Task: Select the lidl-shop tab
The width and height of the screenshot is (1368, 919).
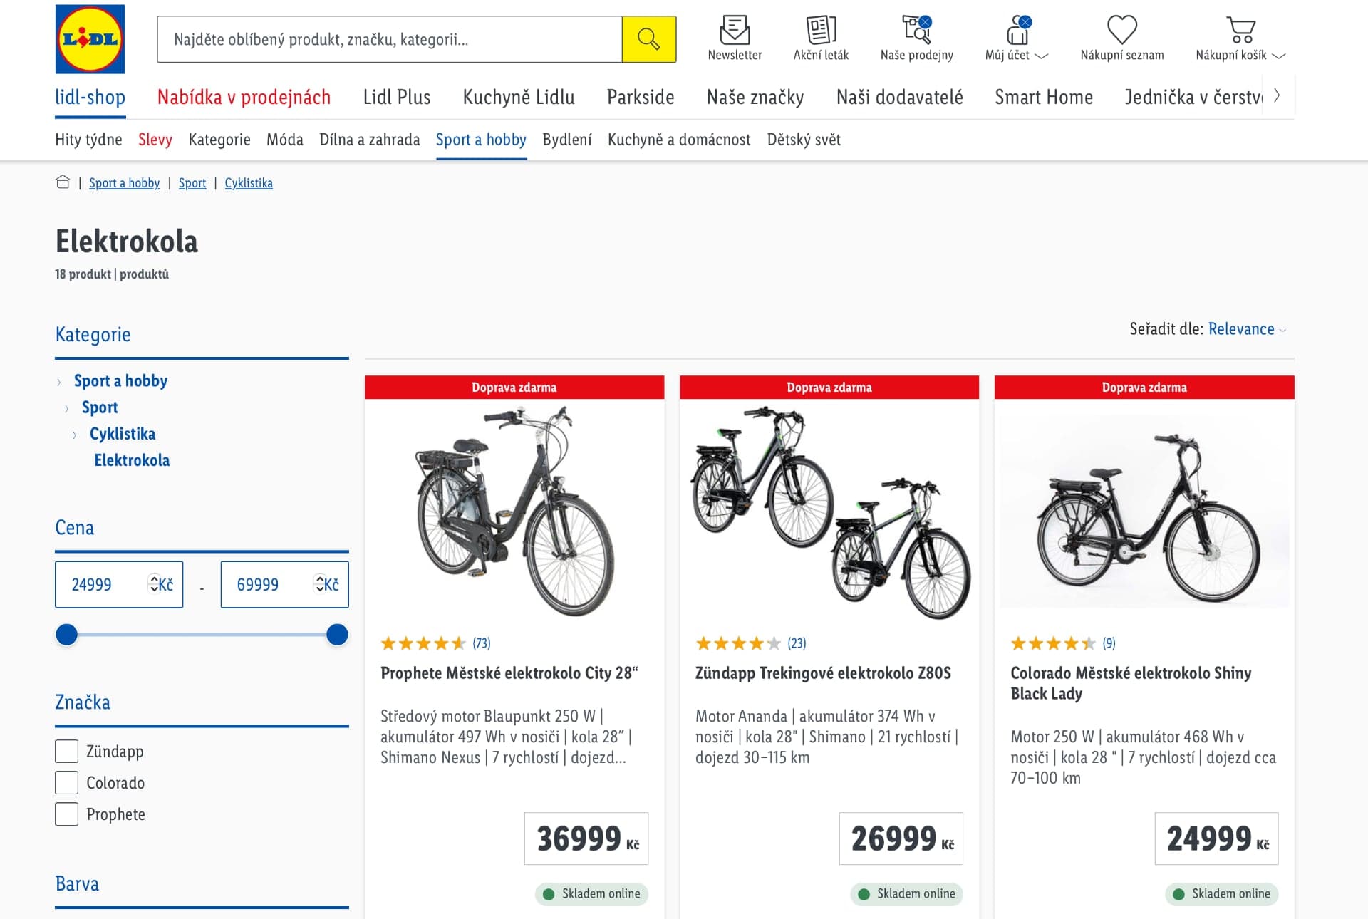Action: pyautogui.click(x=90, y=97)
